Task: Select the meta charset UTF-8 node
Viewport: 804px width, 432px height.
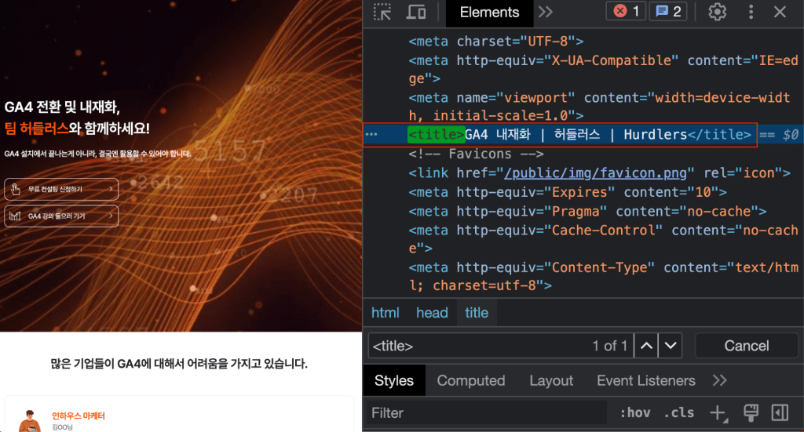Action: tap(496, 41)
